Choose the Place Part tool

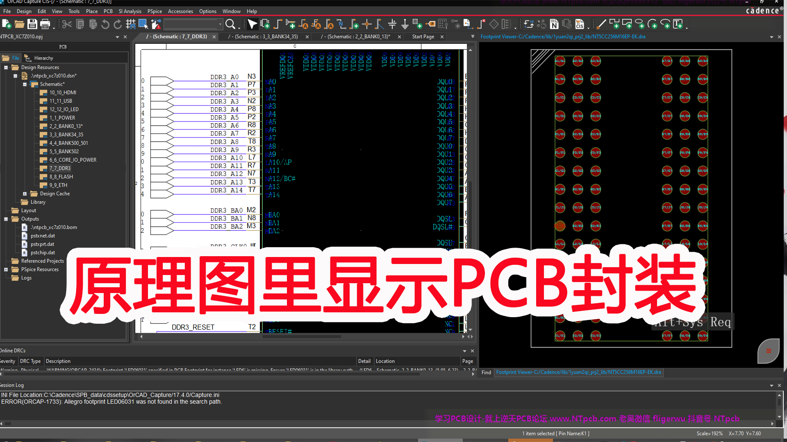pos(265,25)
